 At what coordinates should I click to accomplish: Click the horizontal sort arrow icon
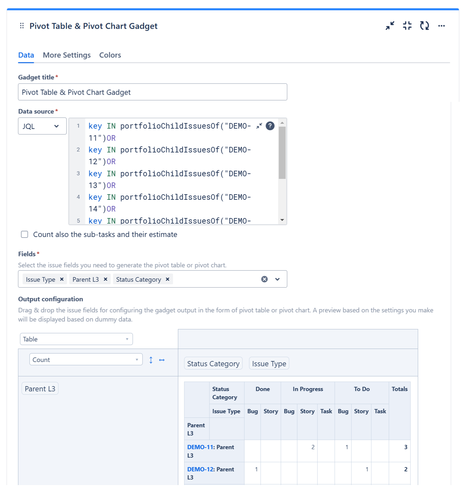tap(162, 360)
